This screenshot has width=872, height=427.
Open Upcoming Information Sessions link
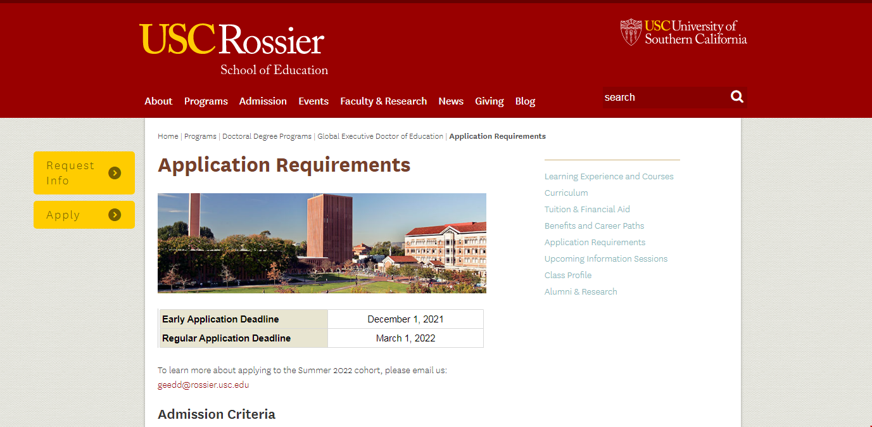pyautogui.click(x=606, y=259)
